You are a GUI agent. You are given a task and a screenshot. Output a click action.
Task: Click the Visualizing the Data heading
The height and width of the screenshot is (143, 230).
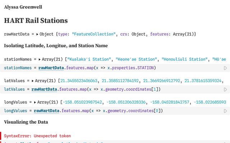[x=26, y=122]
